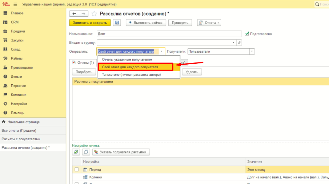
Task: Click the Компания flag icon
Action: pyautogui.click(x=5, y=95)
